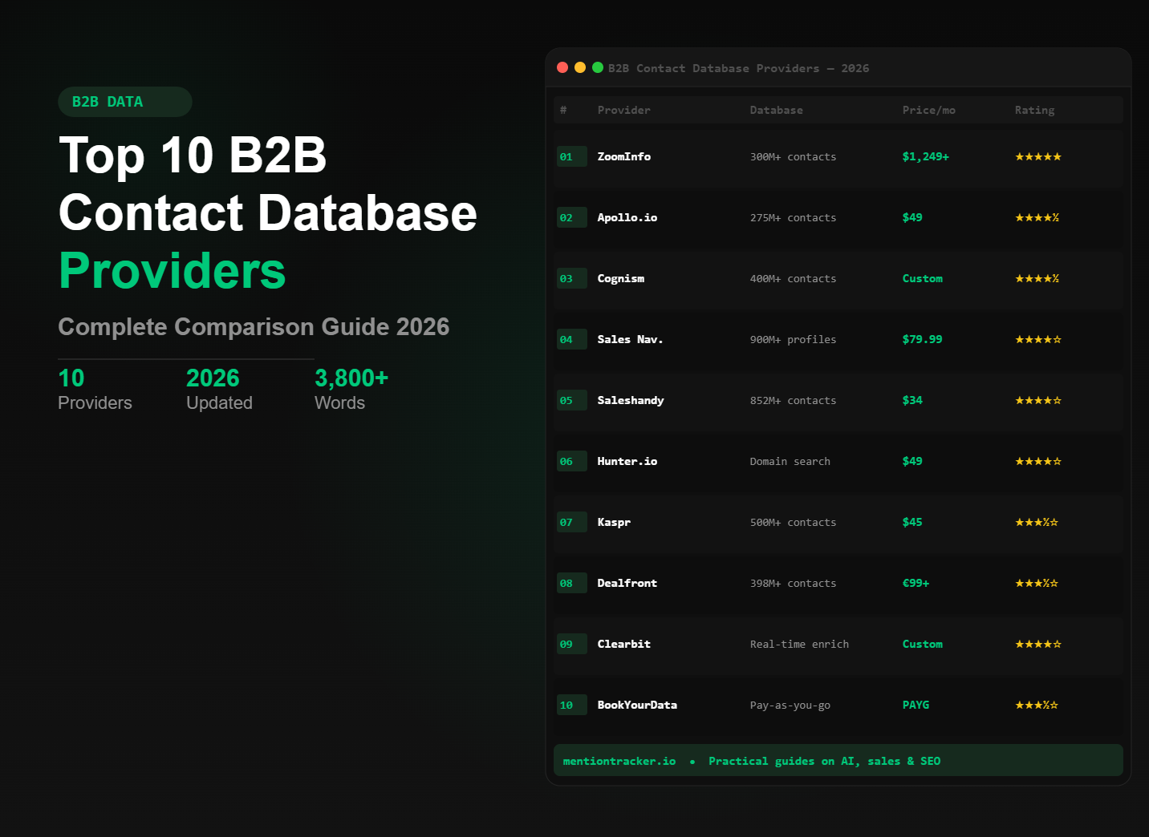Screen dimensions: 1149x837
Task: Click the €99+ price for Dealfront
Action: 916,584
